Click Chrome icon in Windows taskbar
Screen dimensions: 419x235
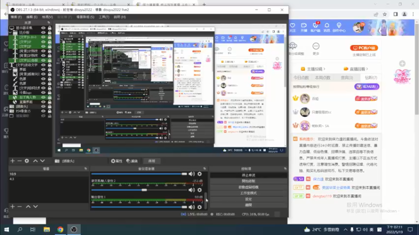point(60,229)
